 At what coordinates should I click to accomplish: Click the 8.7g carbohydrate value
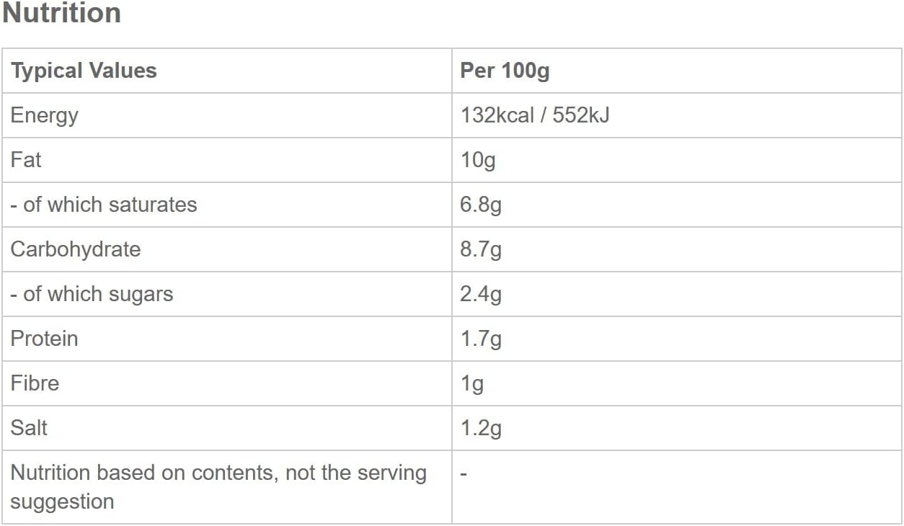pyautogui.click(x=481, y=250)
